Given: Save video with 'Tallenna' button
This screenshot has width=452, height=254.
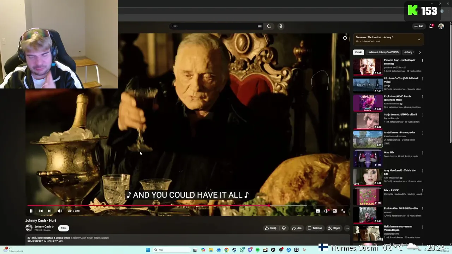Looking at the screenshot, I should 315,228.
